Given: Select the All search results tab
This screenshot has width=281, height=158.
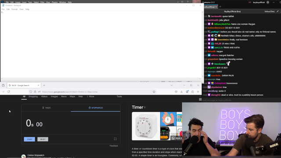Looking at the screenshot, I should pos(24,97).
